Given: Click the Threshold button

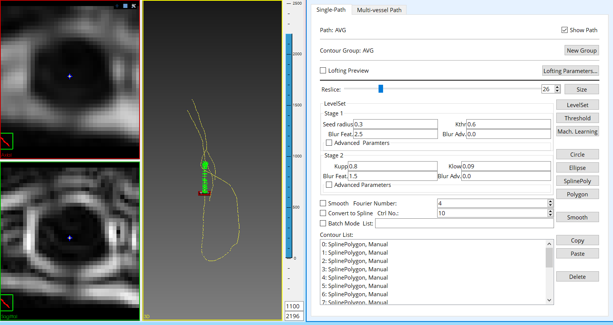Looking at the screenshot, I should [x=577, y=118].
